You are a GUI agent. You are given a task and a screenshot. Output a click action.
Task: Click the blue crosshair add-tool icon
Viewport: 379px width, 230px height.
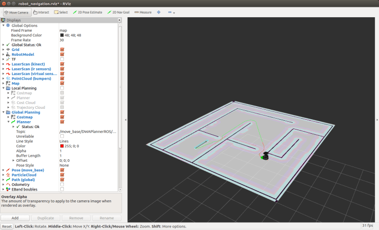(158, 11)
